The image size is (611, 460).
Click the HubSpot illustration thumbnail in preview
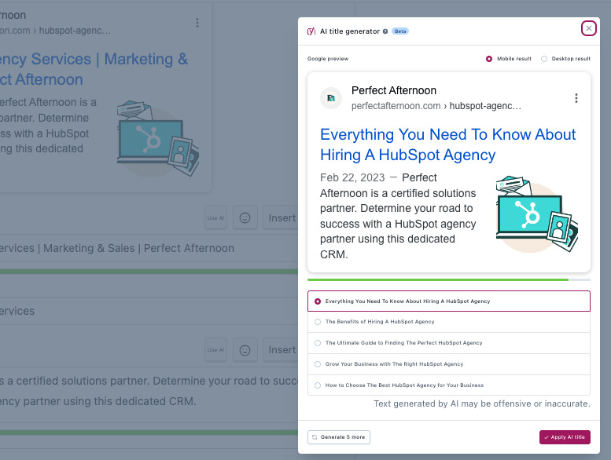click(537, 214)
